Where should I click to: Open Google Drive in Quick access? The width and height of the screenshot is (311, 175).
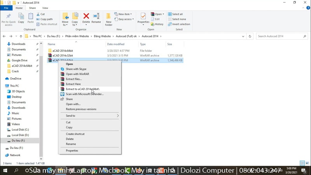[x=19, y=60]
